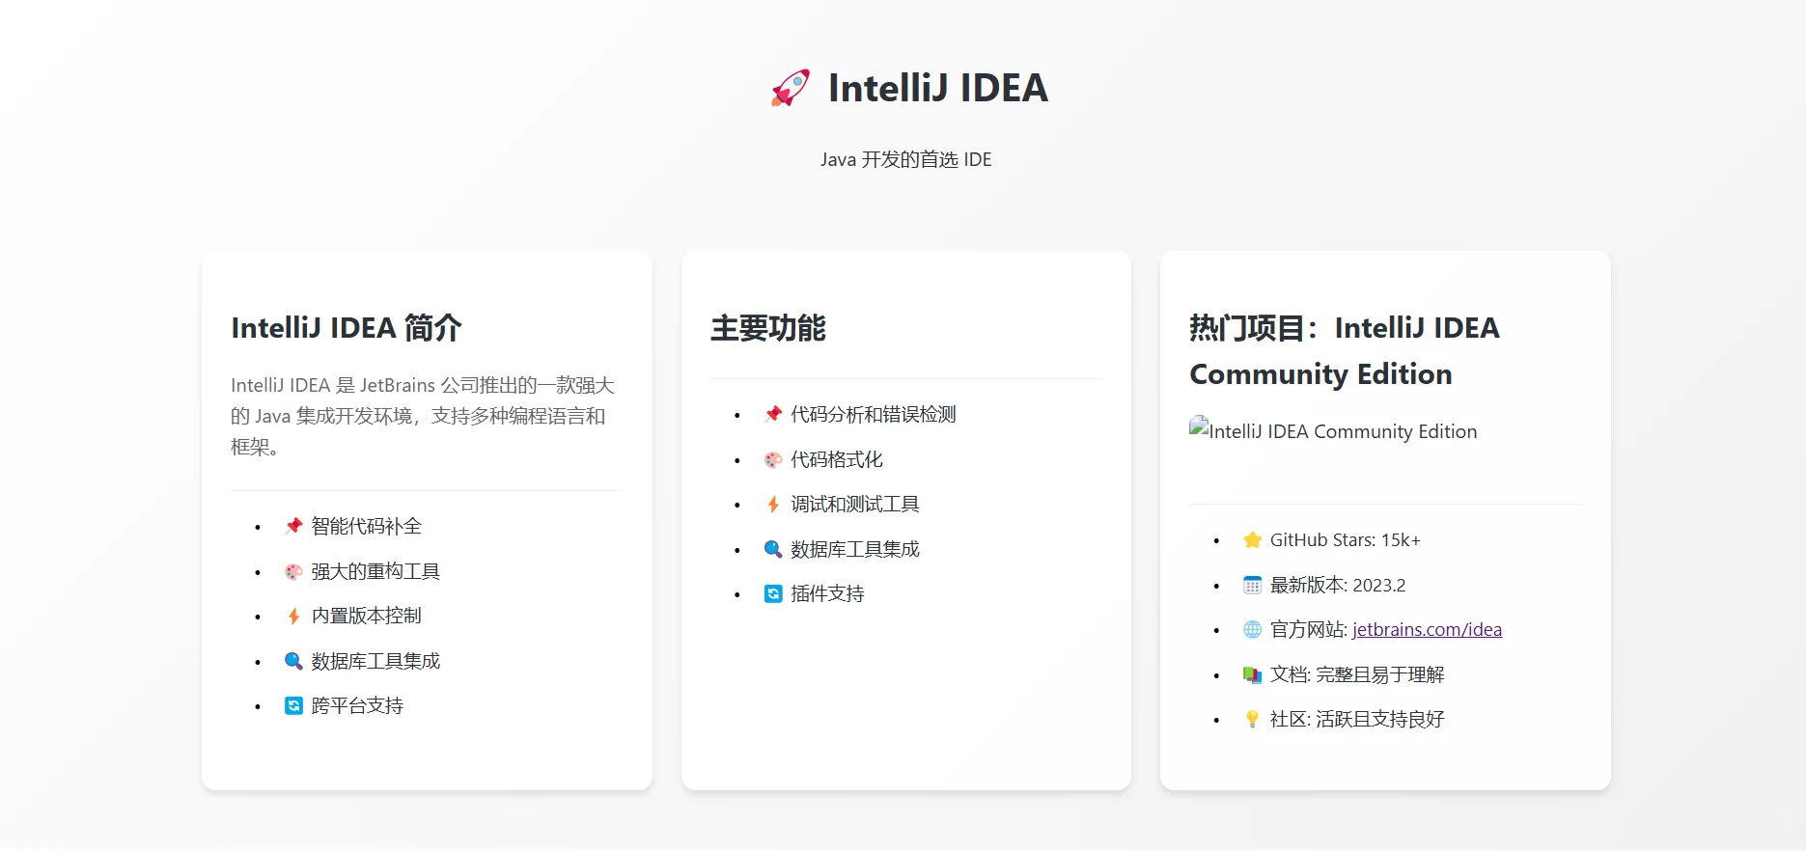Viewport: 1806px width, 851px height.
Task: Click the palette icon next to 强大的重构工具
Action: pos(294,571)
